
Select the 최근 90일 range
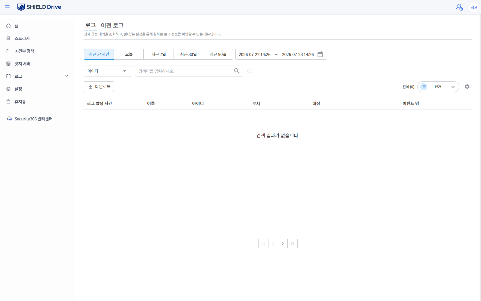[x=218, y=54]
